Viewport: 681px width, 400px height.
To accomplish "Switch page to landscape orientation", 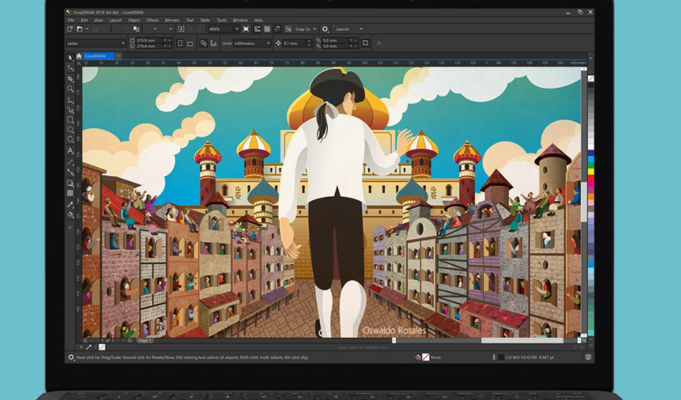I will click(x=190, y=44).
